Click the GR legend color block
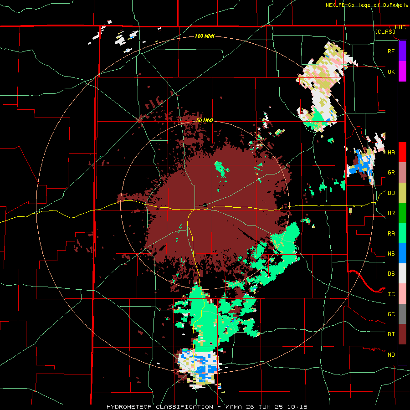410x410 pixels. pyautogui.click(x=402, y=173)
